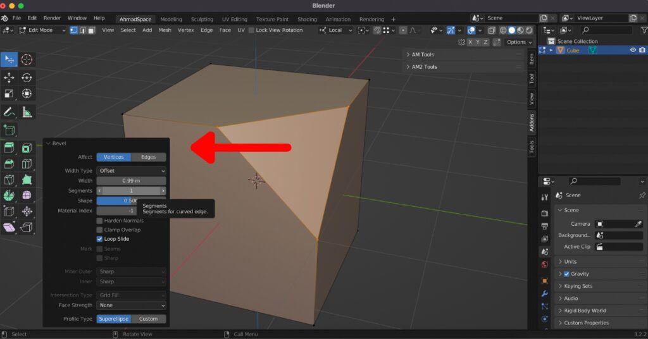Activate the 3D Cursor tool
The height and width of the screenshot is (339, 648).
click(x=27, y=59)
